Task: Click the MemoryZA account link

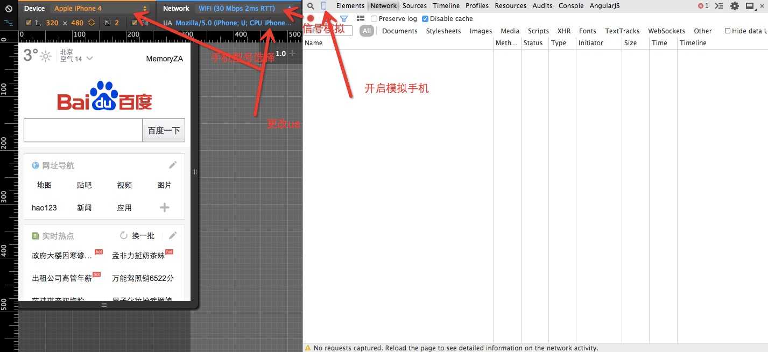Action: (x=165, y=59)
